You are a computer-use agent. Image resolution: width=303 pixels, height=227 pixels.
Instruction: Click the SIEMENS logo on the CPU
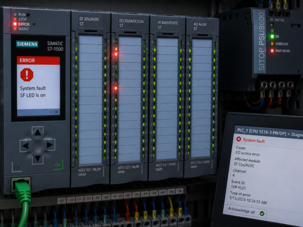(27, 44)
